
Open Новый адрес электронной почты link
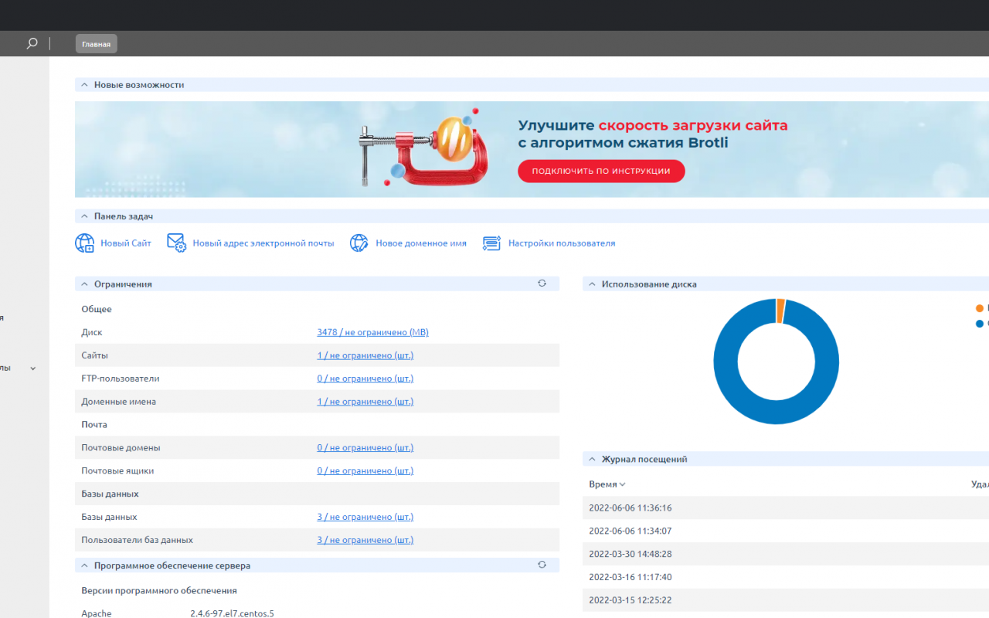[x=263, y=243]
